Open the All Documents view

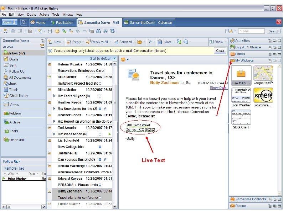tap(20, 78)
